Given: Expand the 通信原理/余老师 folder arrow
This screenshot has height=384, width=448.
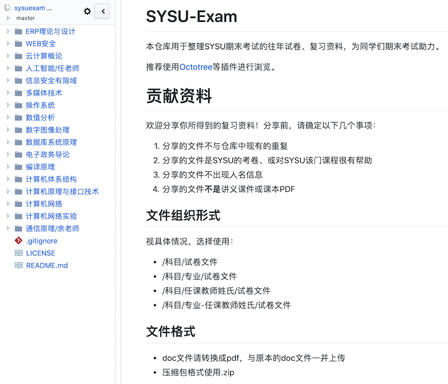Looking at the screenshot, I should click(8, 228).
